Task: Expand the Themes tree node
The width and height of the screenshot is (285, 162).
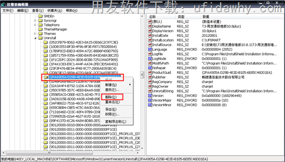Action: 35,33
